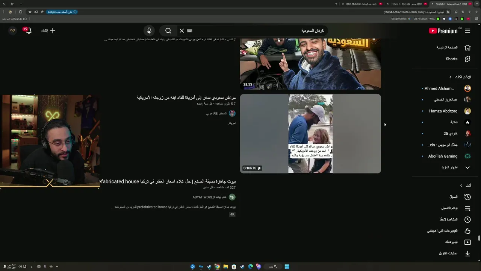Open the Ahmed Alsham... subscription channel

[x=445, y=88]
